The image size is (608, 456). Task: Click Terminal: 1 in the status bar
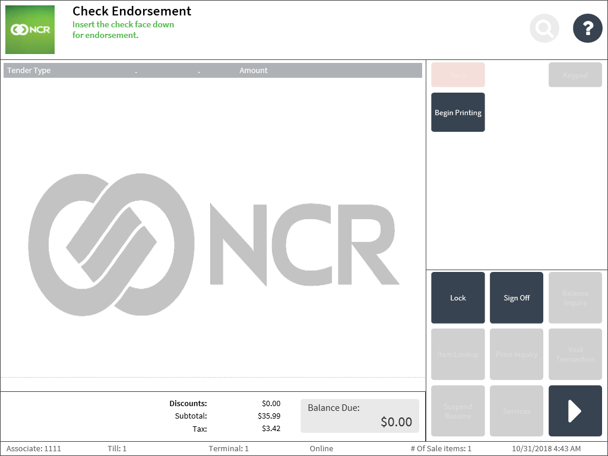tap(229, 449)
